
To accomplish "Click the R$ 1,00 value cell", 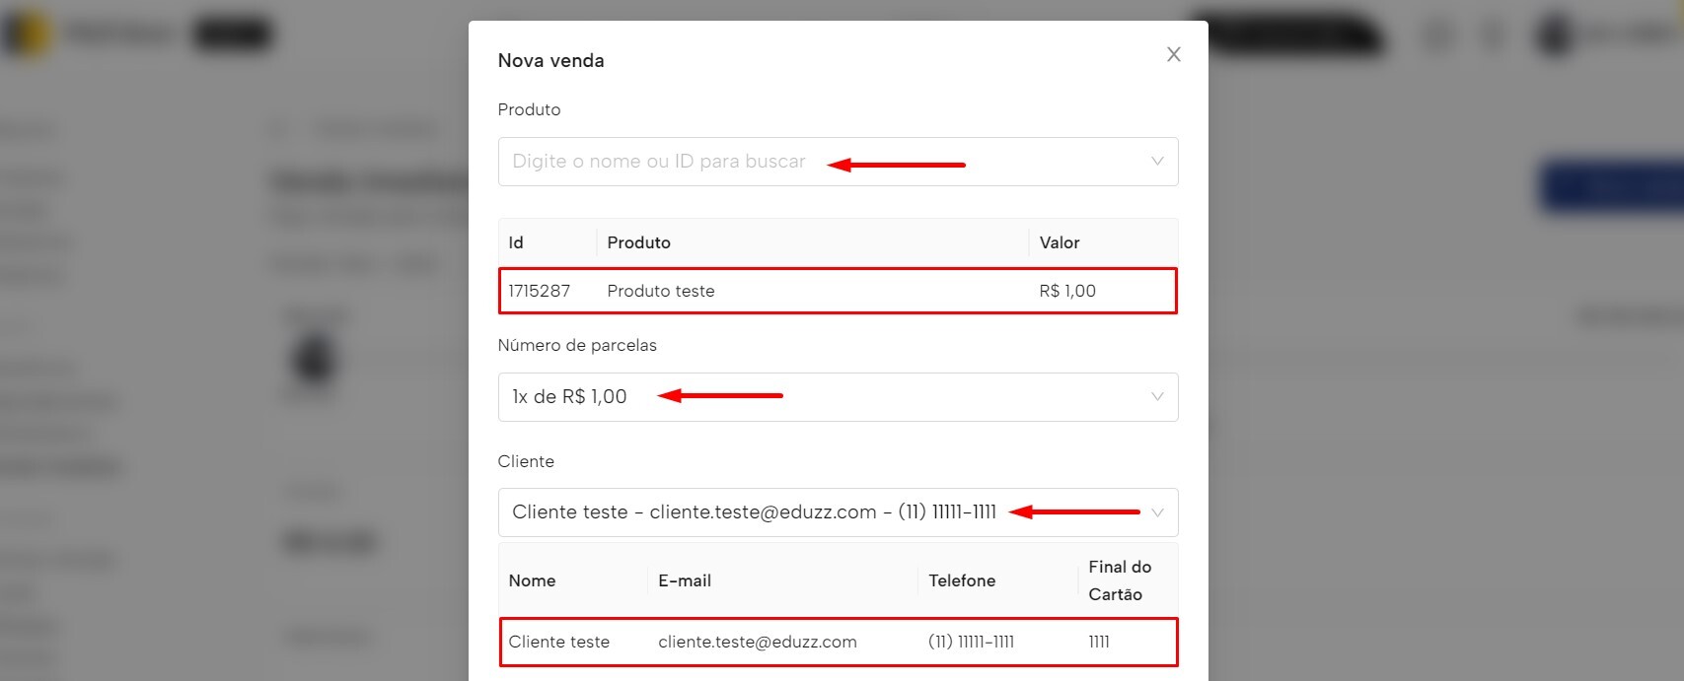I will (1066, 291).
